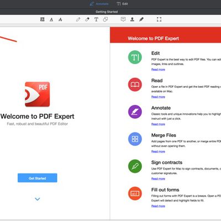Select the strikethrough text tool
Image resolution: width=221 pixels, height=221 pixels.
point(60,19)
